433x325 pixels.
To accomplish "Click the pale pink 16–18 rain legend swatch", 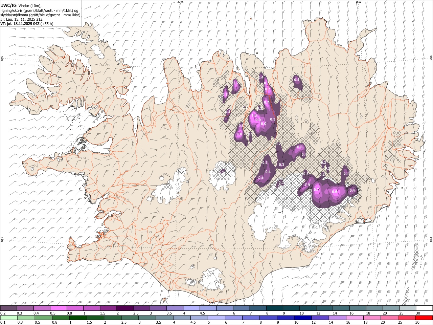I will (x=354, y=318).
